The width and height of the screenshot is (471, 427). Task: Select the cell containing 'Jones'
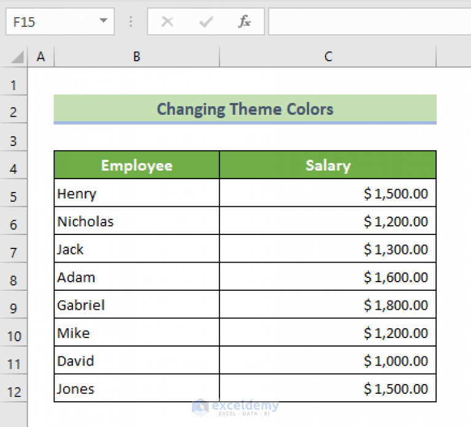click(x=137, y=388)
